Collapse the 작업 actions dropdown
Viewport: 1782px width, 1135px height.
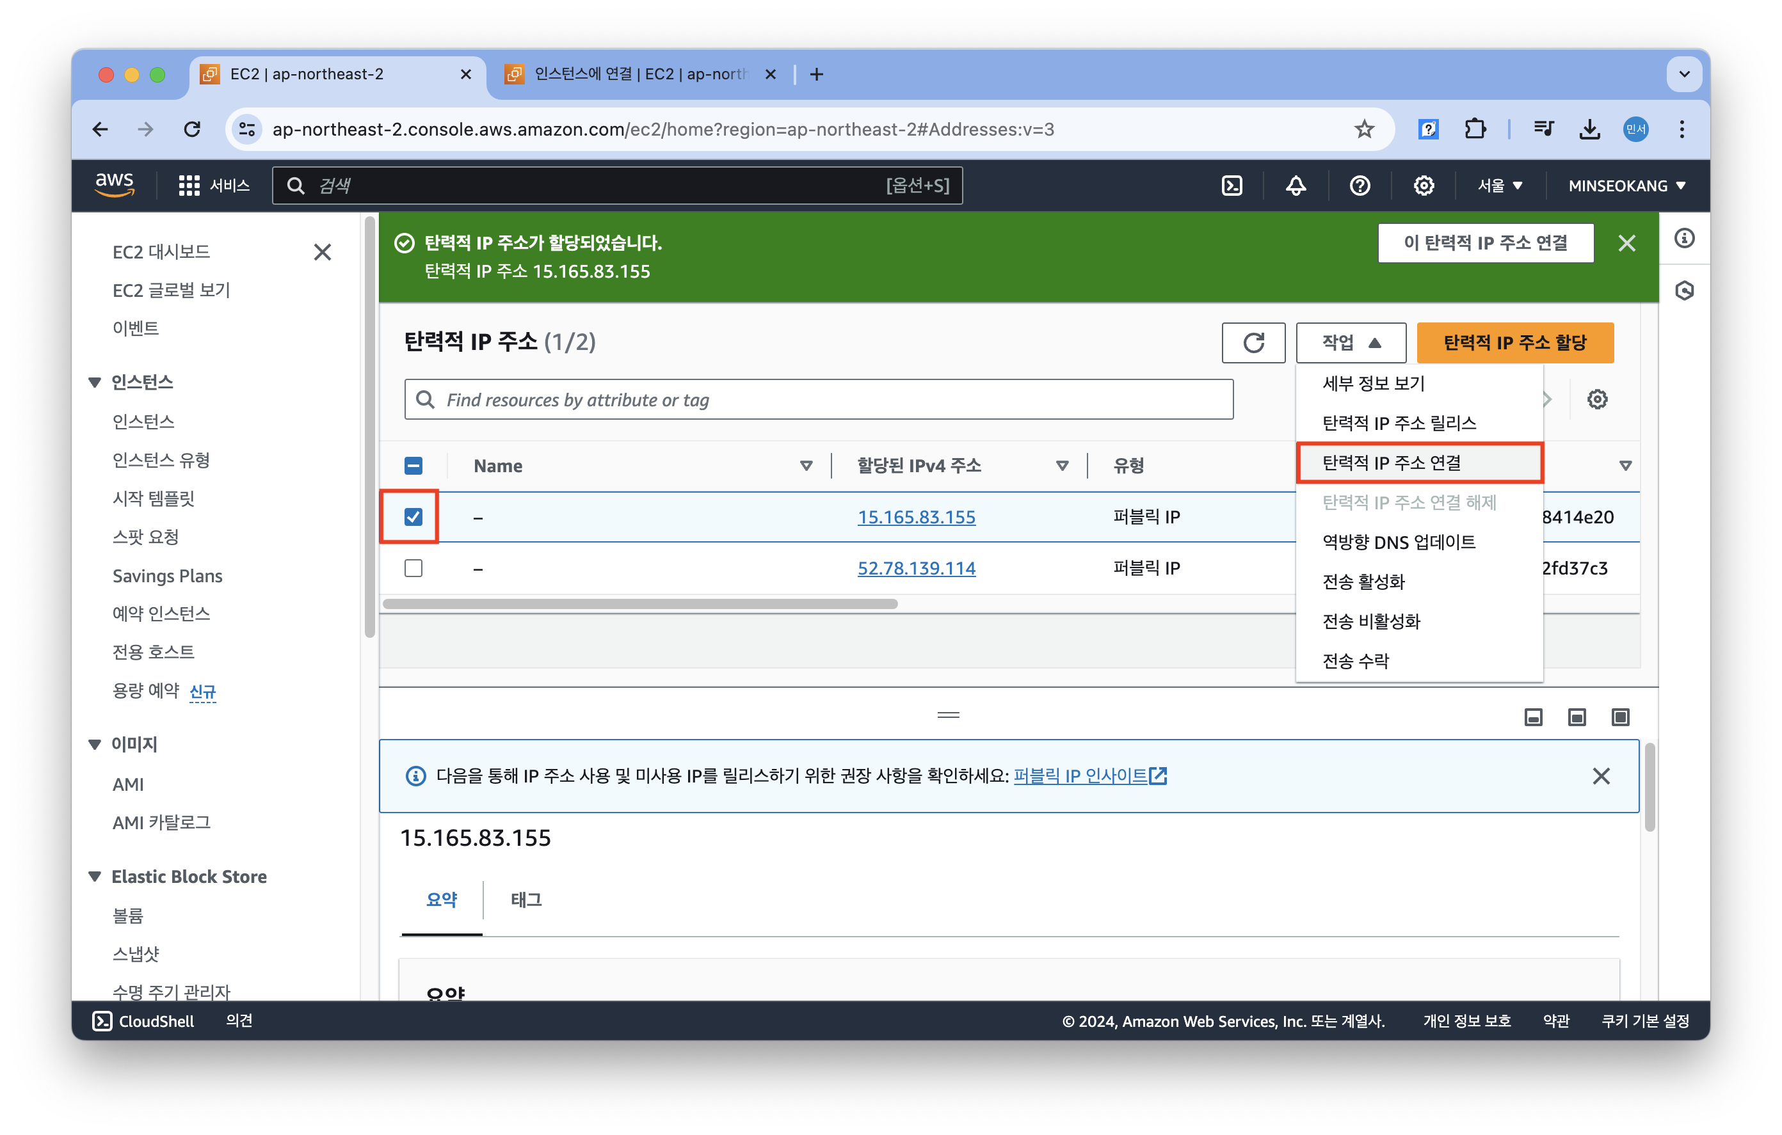pyautogui.click(x=1351, y=342)
